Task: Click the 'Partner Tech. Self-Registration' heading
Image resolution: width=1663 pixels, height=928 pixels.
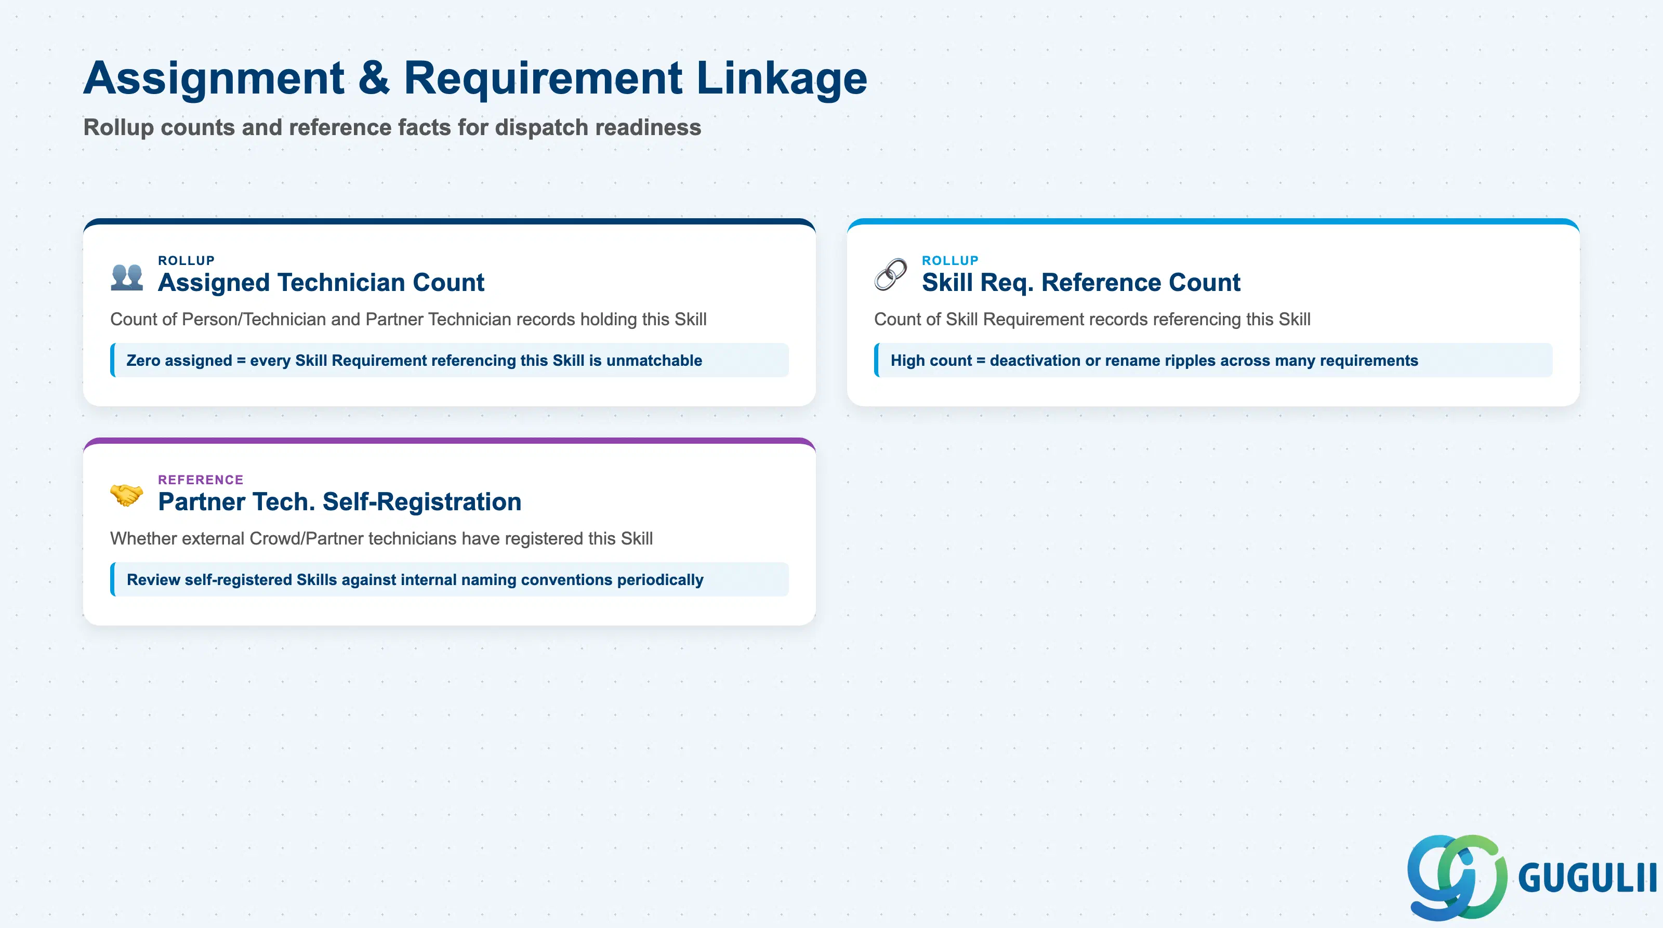Action: (339, 501)
